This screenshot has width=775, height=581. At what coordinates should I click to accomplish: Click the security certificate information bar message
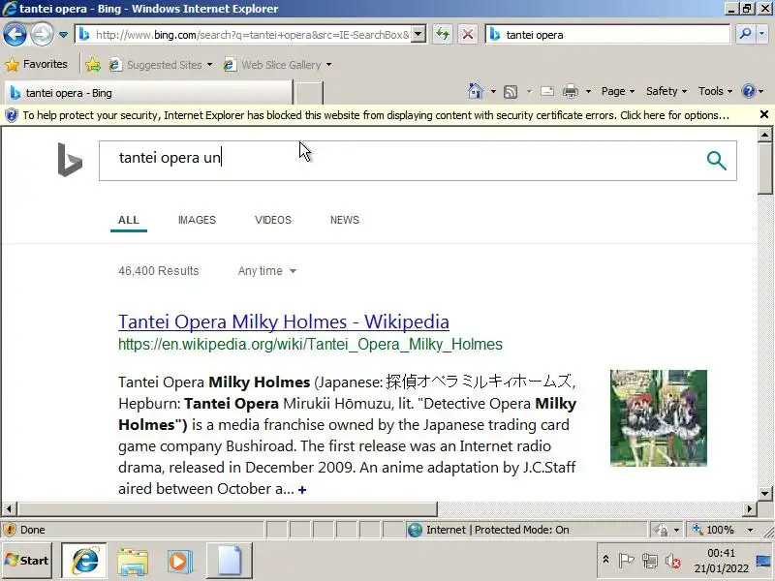(376, 115)
